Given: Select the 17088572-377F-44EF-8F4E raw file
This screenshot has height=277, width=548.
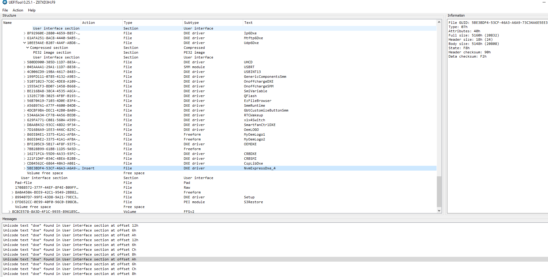Looking at the screenshot, I should click(219, 188).
